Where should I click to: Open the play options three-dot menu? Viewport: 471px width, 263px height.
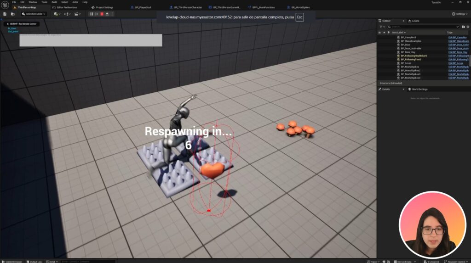[112, 14]
